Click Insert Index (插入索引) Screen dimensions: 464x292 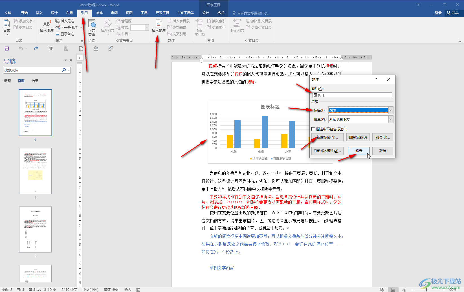pyautogui.click(x=216, y=21)
